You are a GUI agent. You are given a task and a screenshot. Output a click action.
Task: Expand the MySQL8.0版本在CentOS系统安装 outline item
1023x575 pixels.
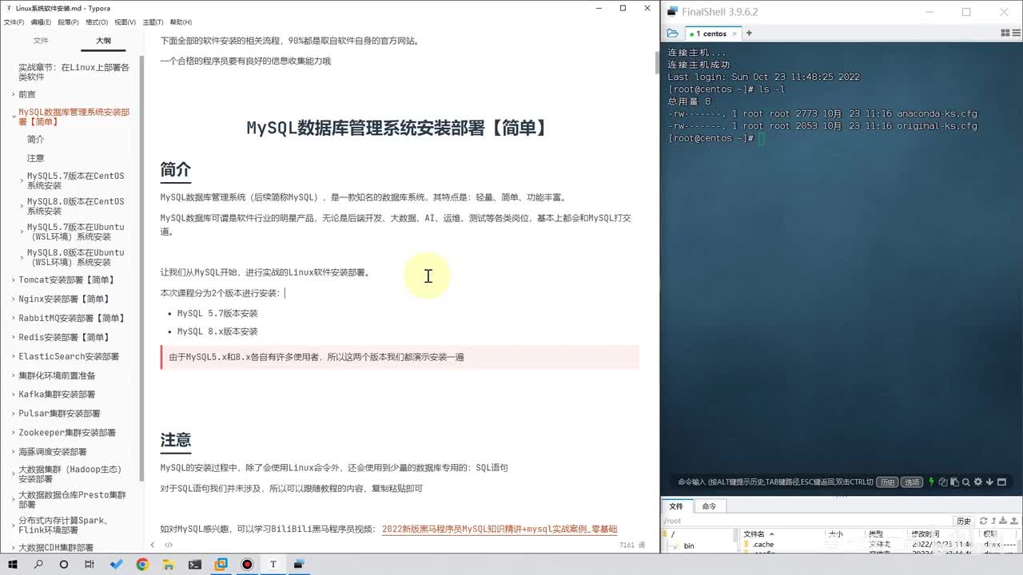pos(22,206)
